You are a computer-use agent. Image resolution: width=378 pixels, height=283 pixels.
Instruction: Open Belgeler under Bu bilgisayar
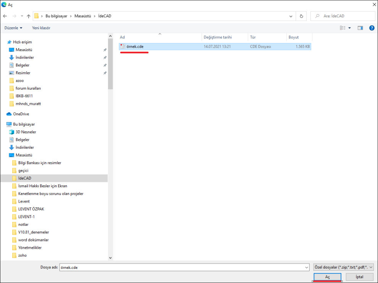[x=23, y=140]
